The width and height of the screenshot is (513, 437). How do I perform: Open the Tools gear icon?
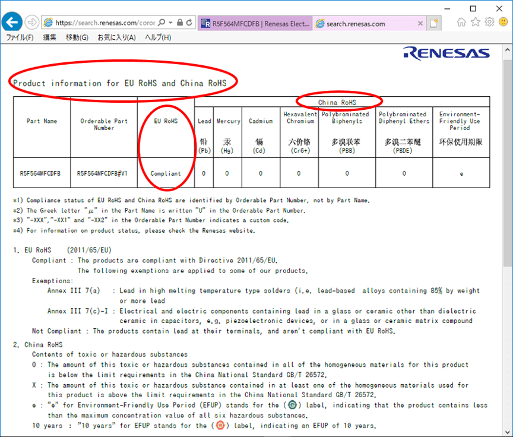coord(489,23)
